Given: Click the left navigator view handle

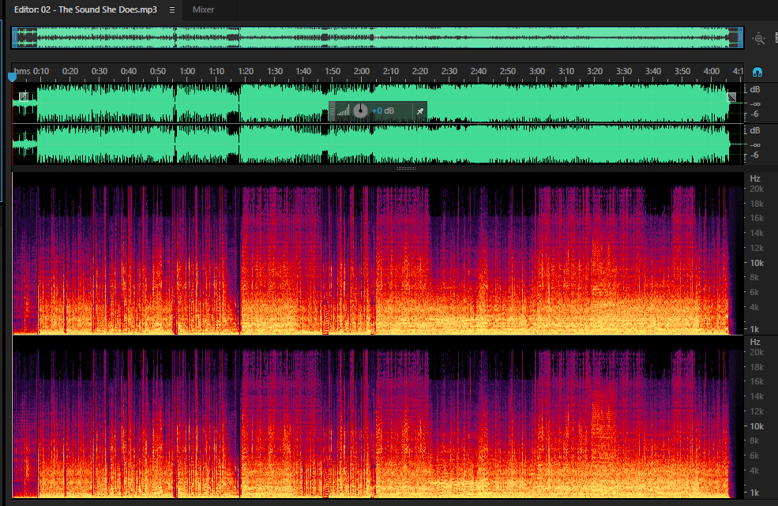Looking at the screenshot, I should pos(15,38).
